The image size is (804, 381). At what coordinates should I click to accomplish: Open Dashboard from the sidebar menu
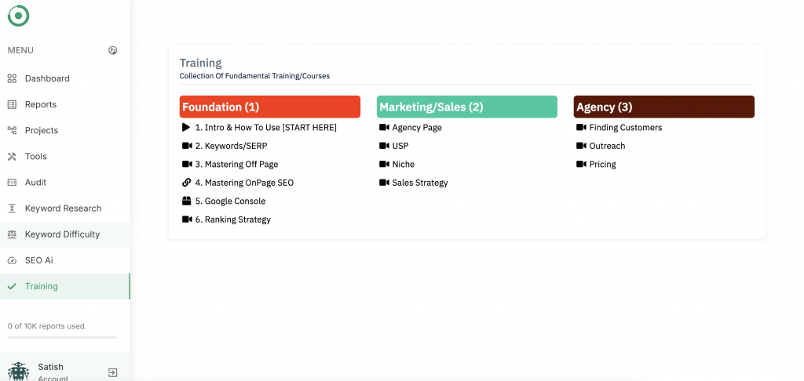[65, 78]
